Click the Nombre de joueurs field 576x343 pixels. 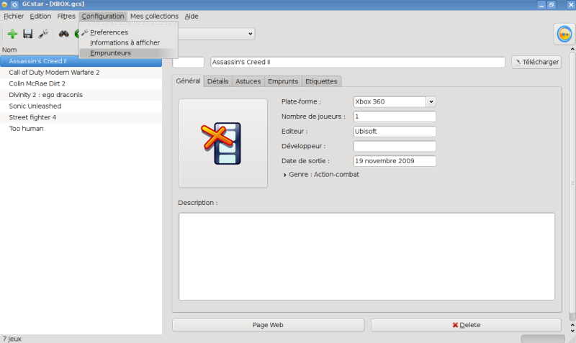click(395, 116)
